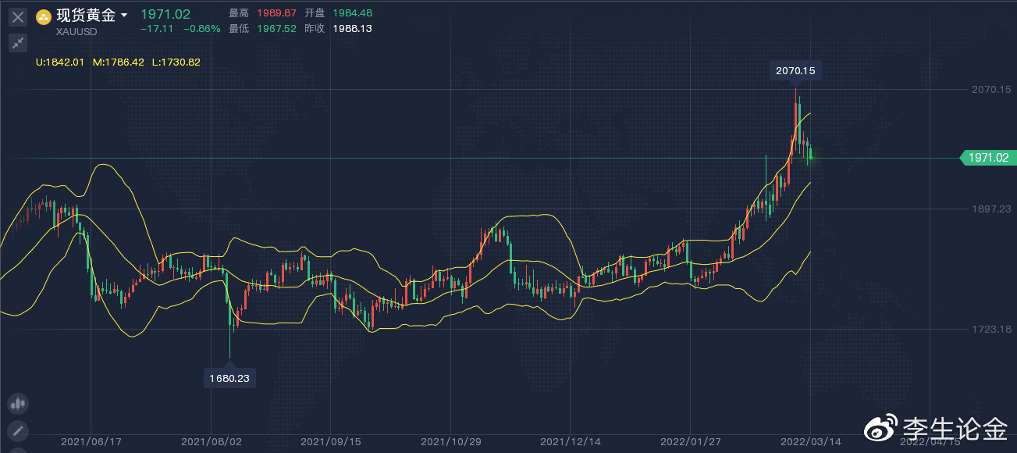Click the 昨收 label in header
The image size is (1017, 453).
tap(314, 28)
